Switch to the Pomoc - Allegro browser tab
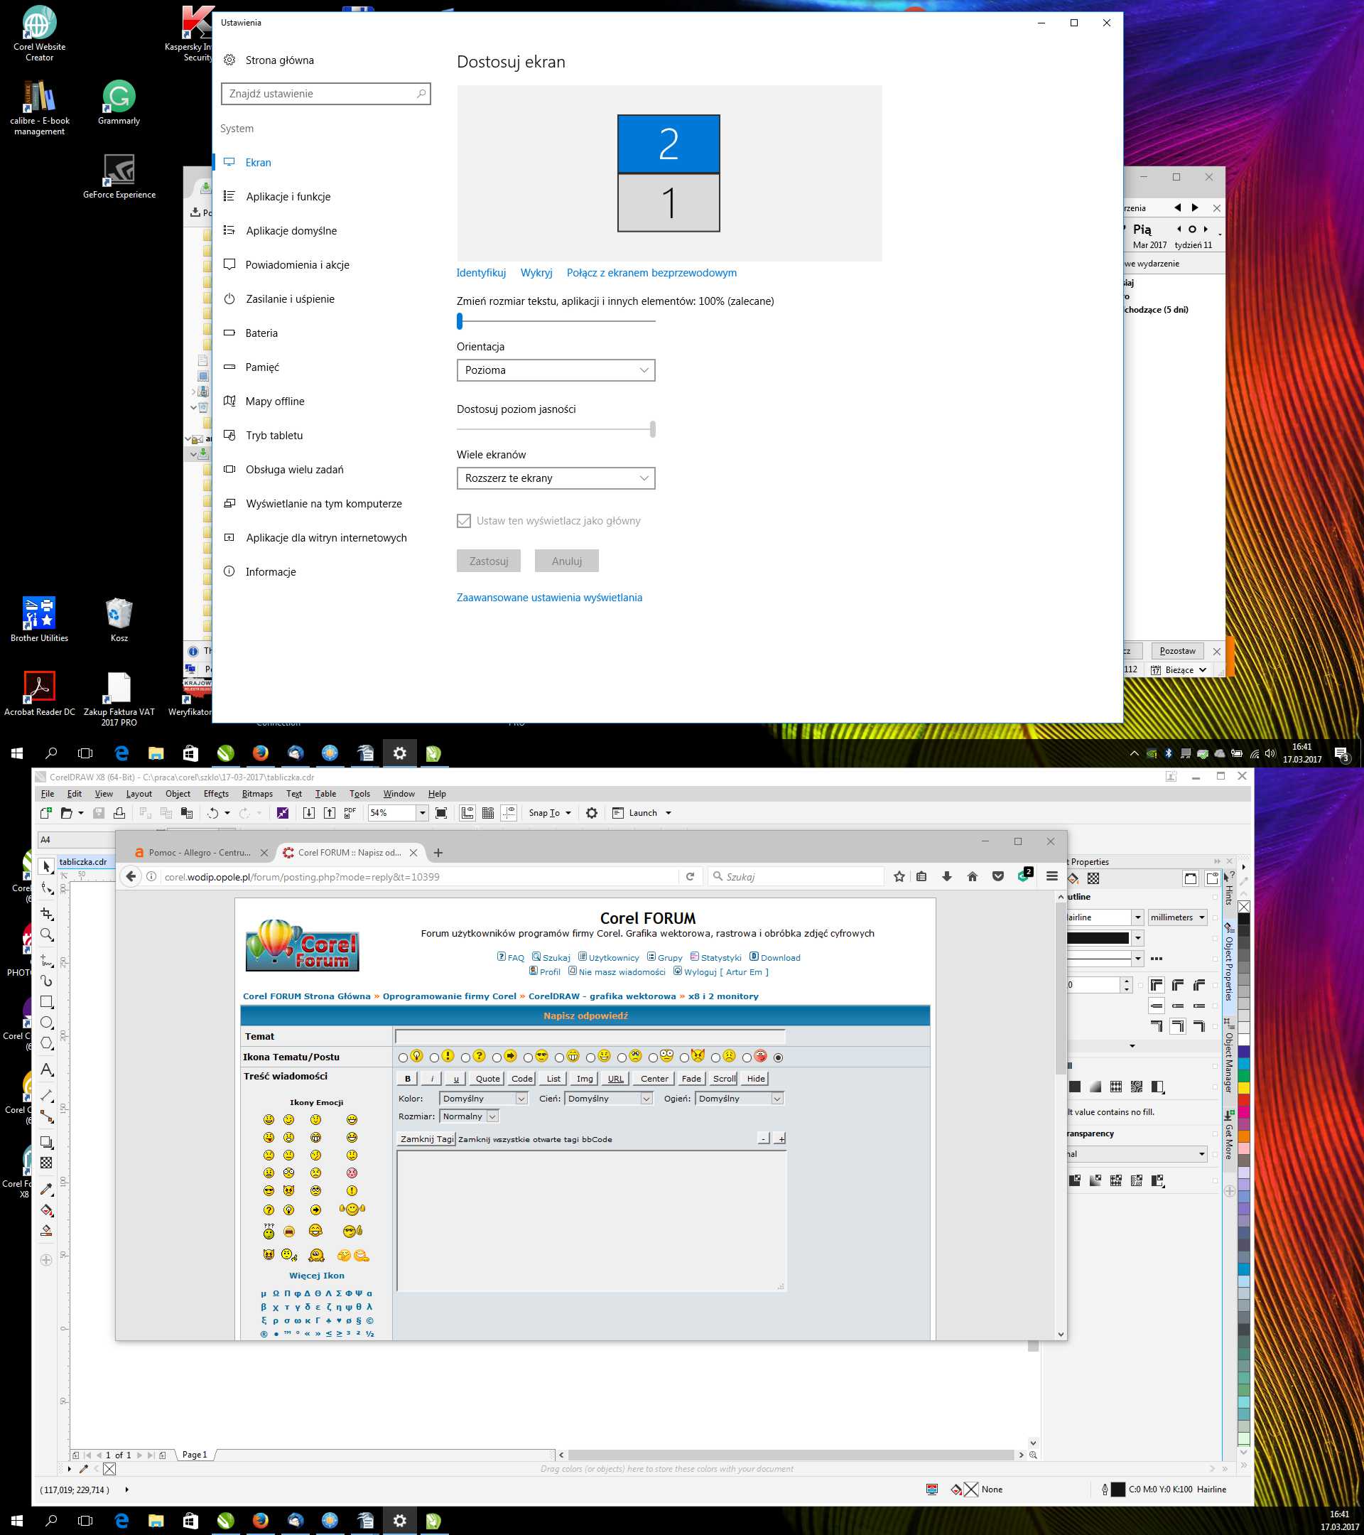 tap(199, 852)
